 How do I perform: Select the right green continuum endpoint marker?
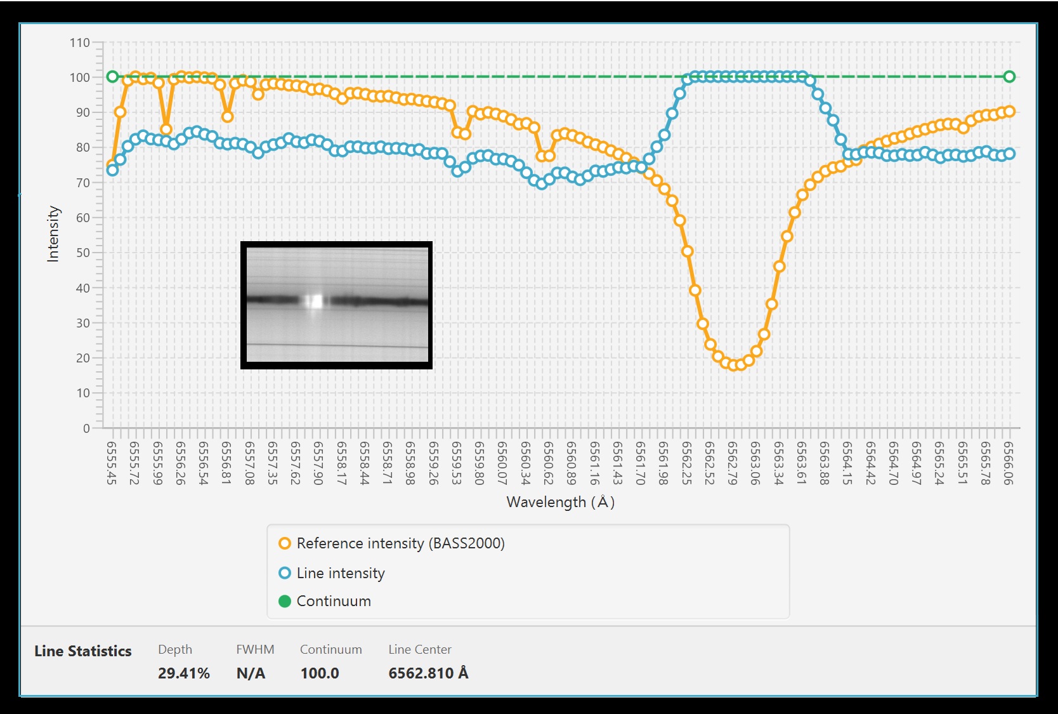(x=1009, y=77)
